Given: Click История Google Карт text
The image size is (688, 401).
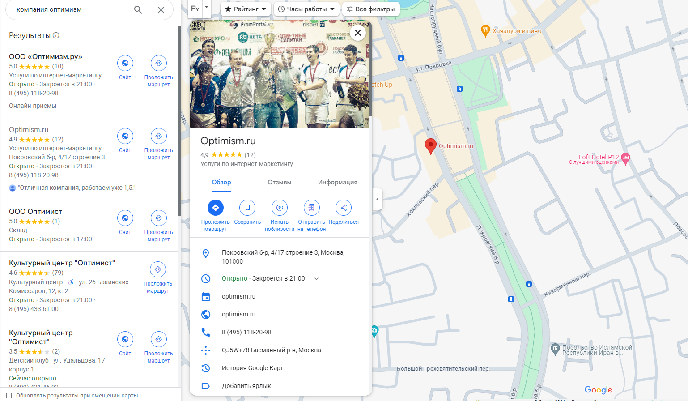Looking at the screenshot, I should [252, 368].
